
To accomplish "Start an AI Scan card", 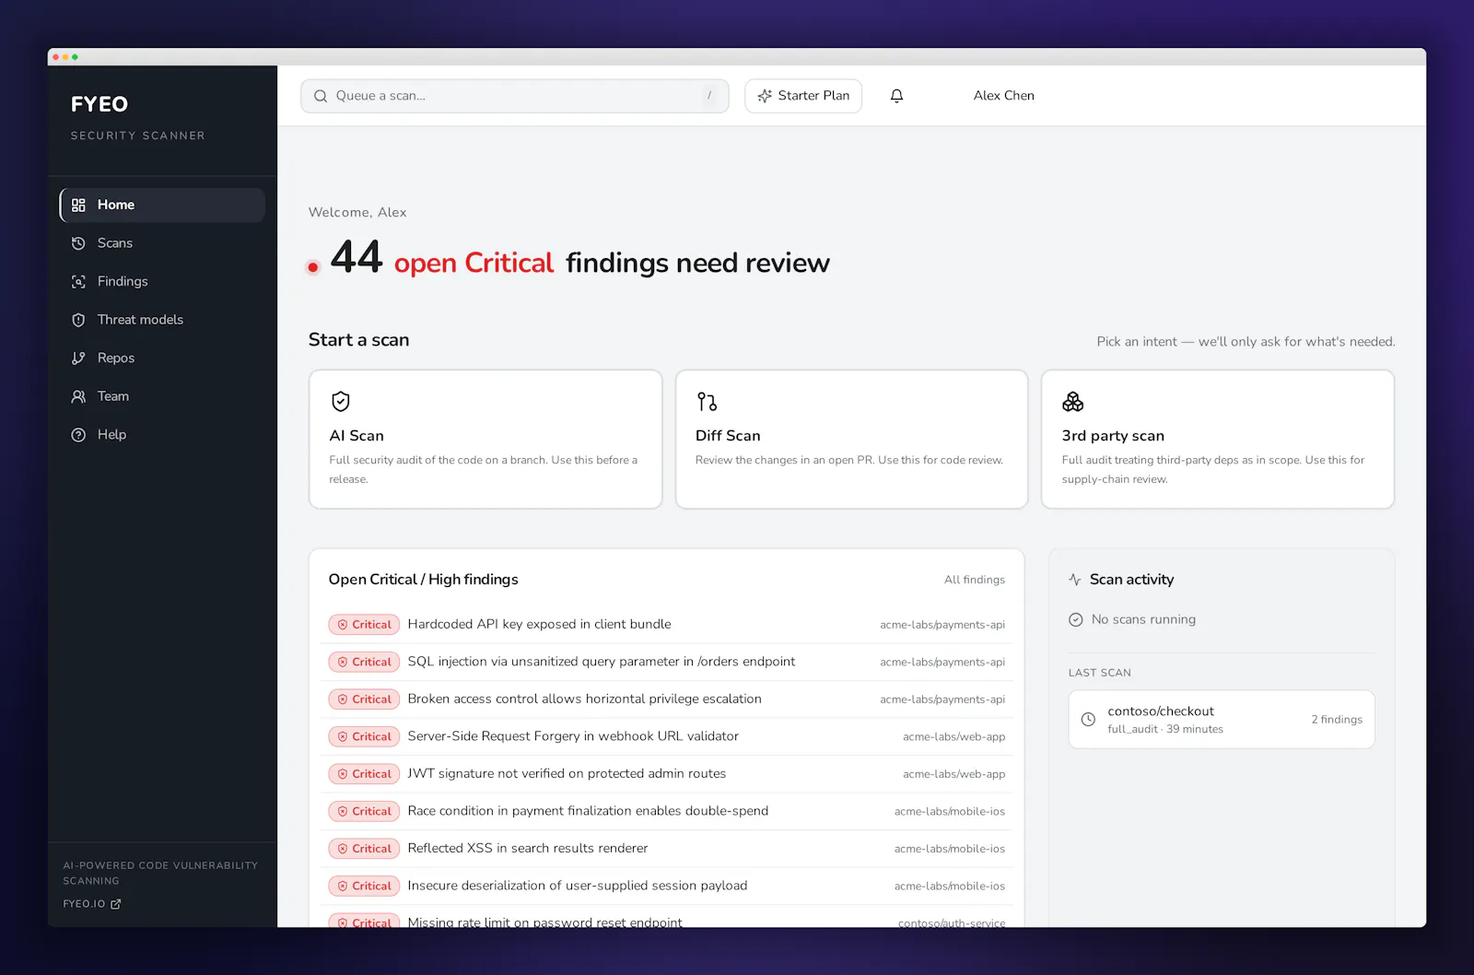I will click(x=485, y=440).
